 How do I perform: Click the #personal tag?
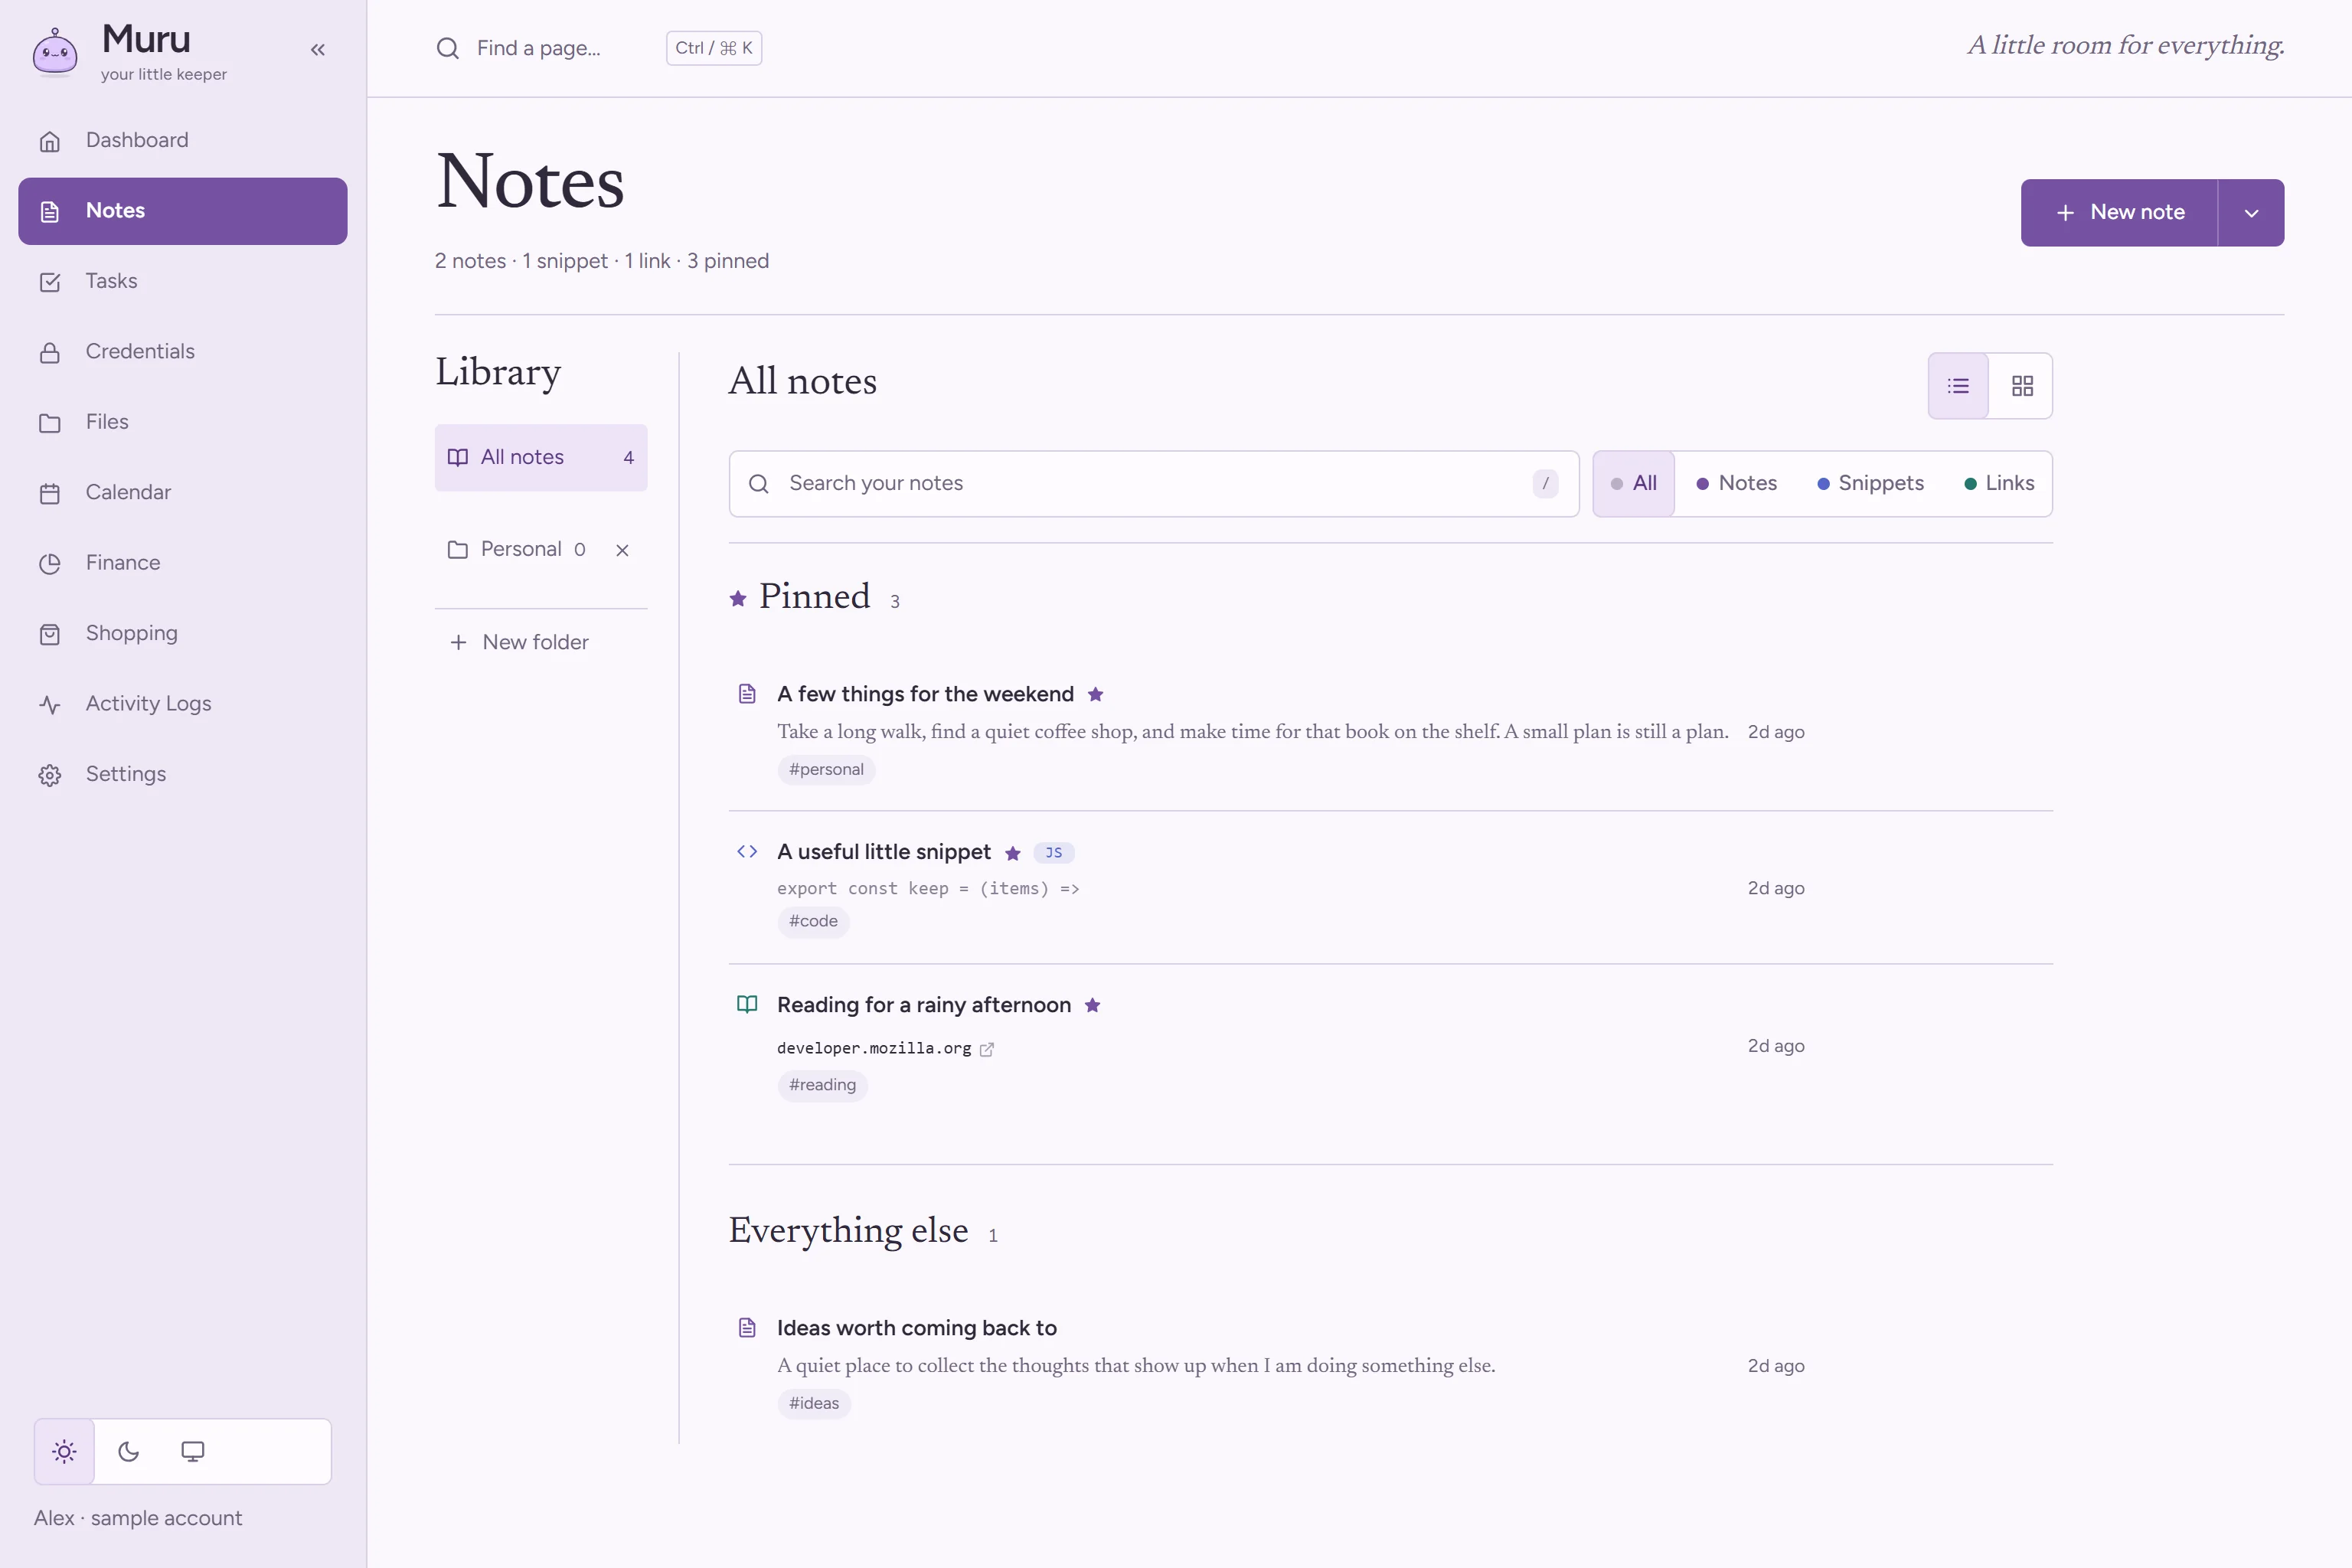point(826,770)
